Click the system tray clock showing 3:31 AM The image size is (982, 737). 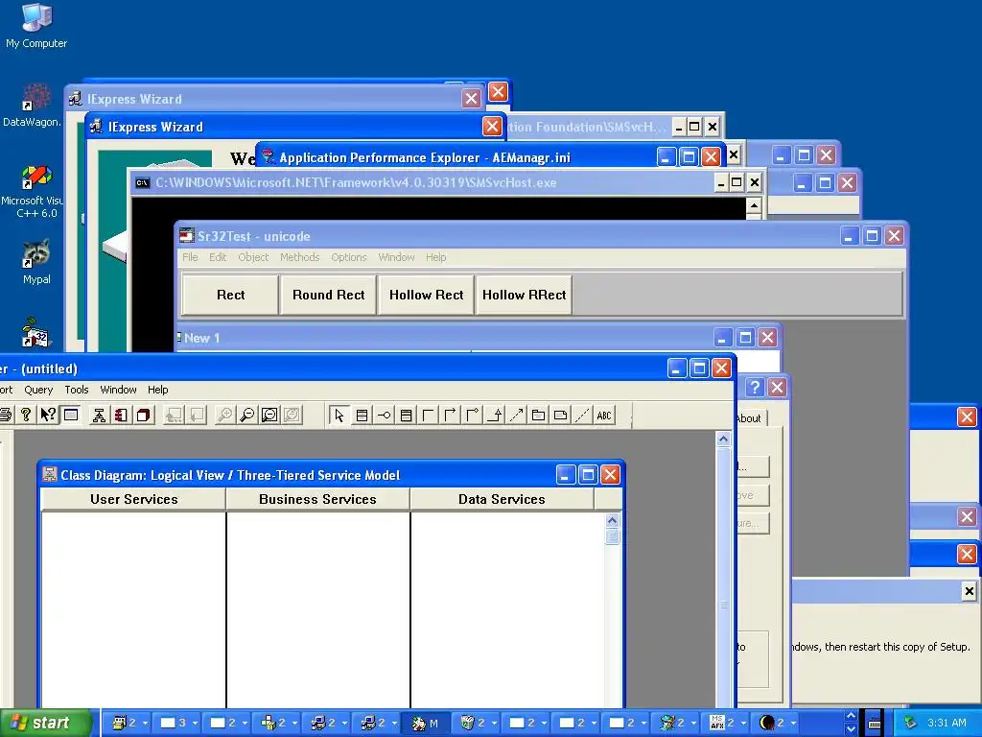(x=947, y=724)
